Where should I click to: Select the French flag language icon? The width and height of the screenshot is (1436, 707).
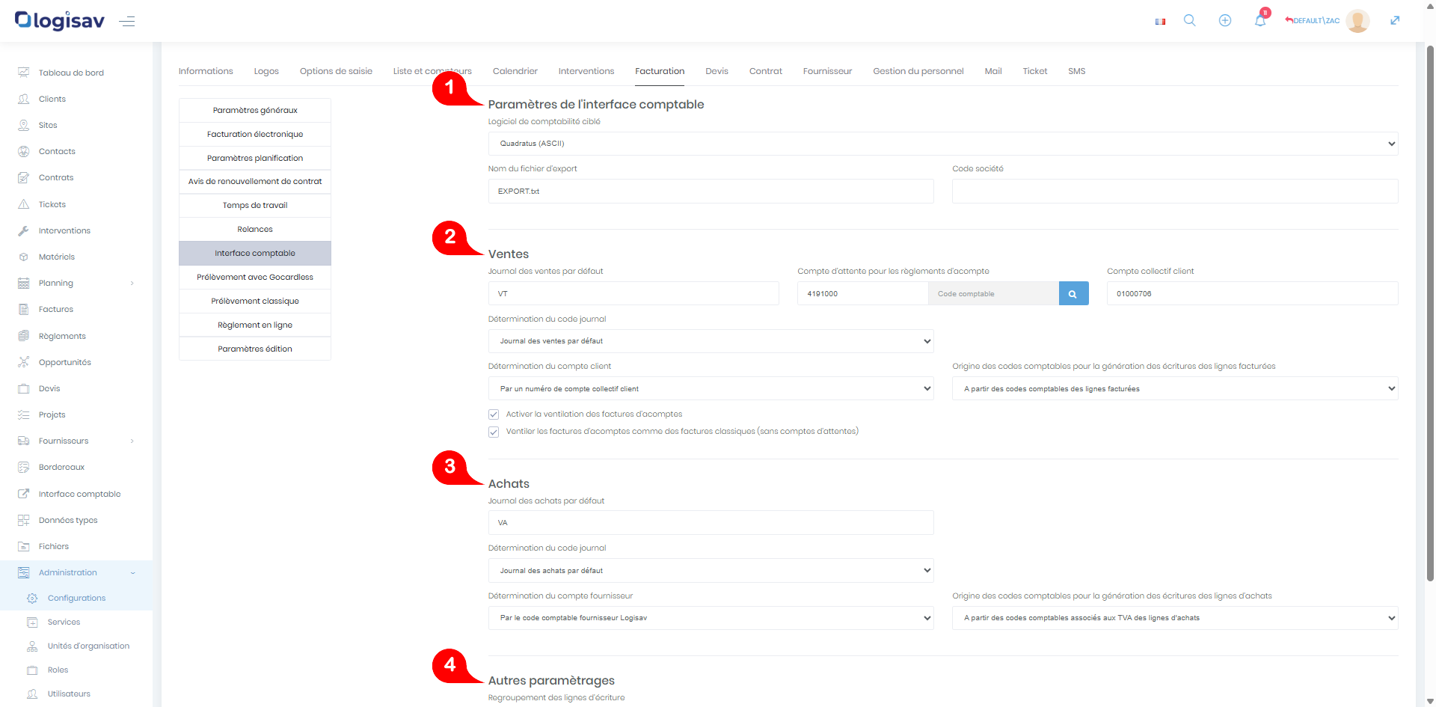coord(1160,22)
